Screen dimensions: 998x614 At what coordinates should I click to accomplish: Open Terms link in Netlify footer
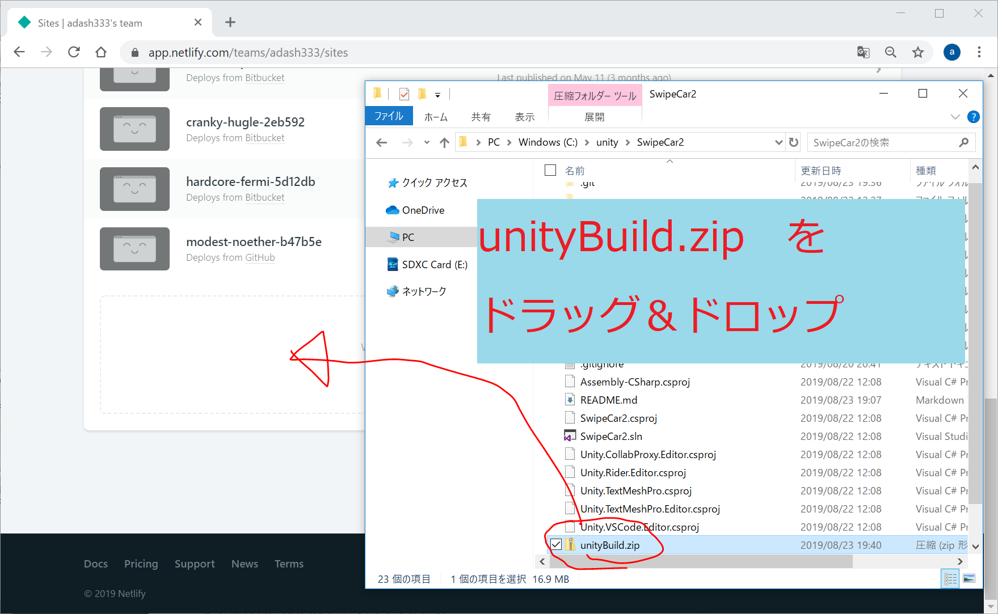coord(289,564)
